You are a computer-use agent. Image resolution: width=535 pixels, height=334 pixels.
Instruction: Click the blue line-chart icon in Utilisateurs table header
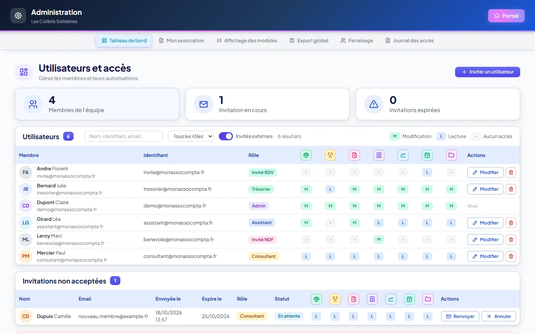tap(403, 155)
